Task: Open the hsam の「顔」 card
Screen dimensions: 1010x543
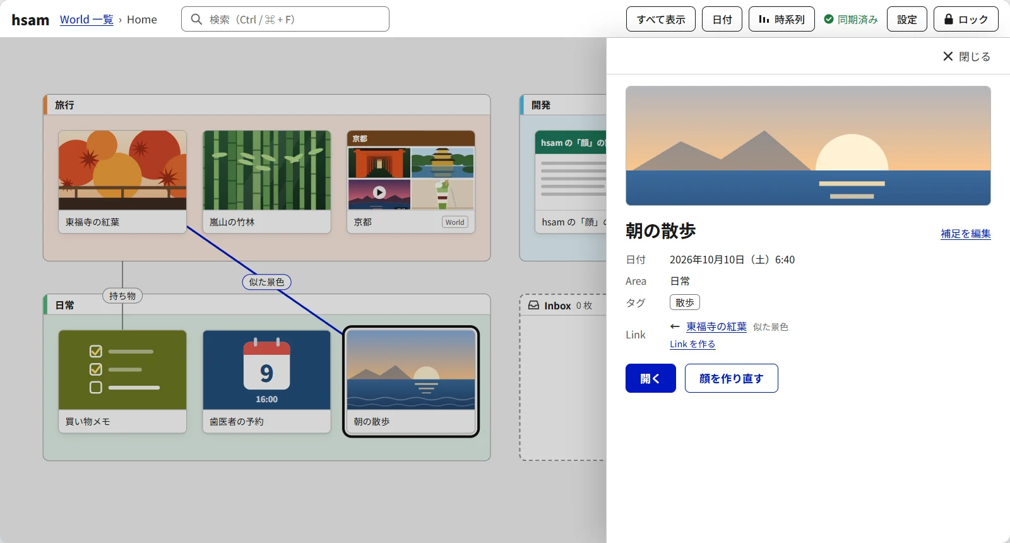Action: click(571, 182)
